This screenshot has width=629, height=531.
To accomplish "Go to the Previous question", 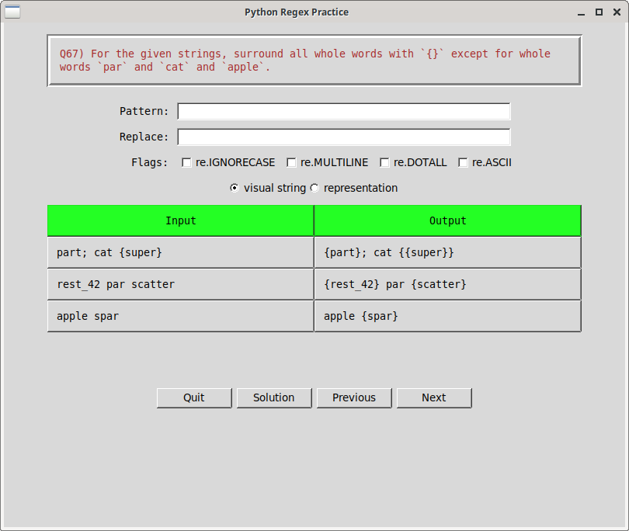I will point(354,397).
